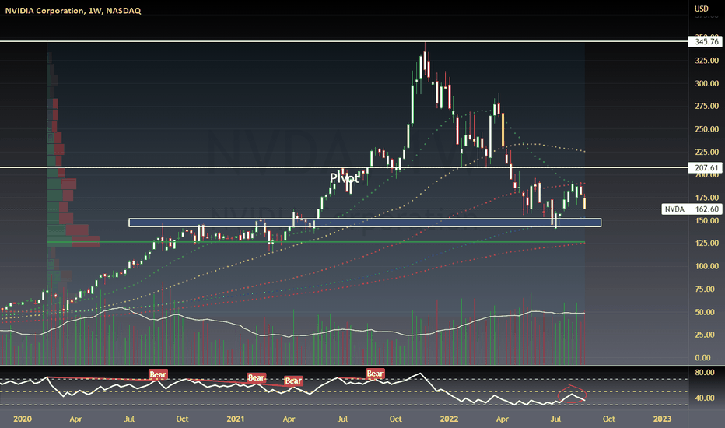Click the 275.00 price axis label
The height and width of the screenshot is (428, 725).
coord(707,107)
